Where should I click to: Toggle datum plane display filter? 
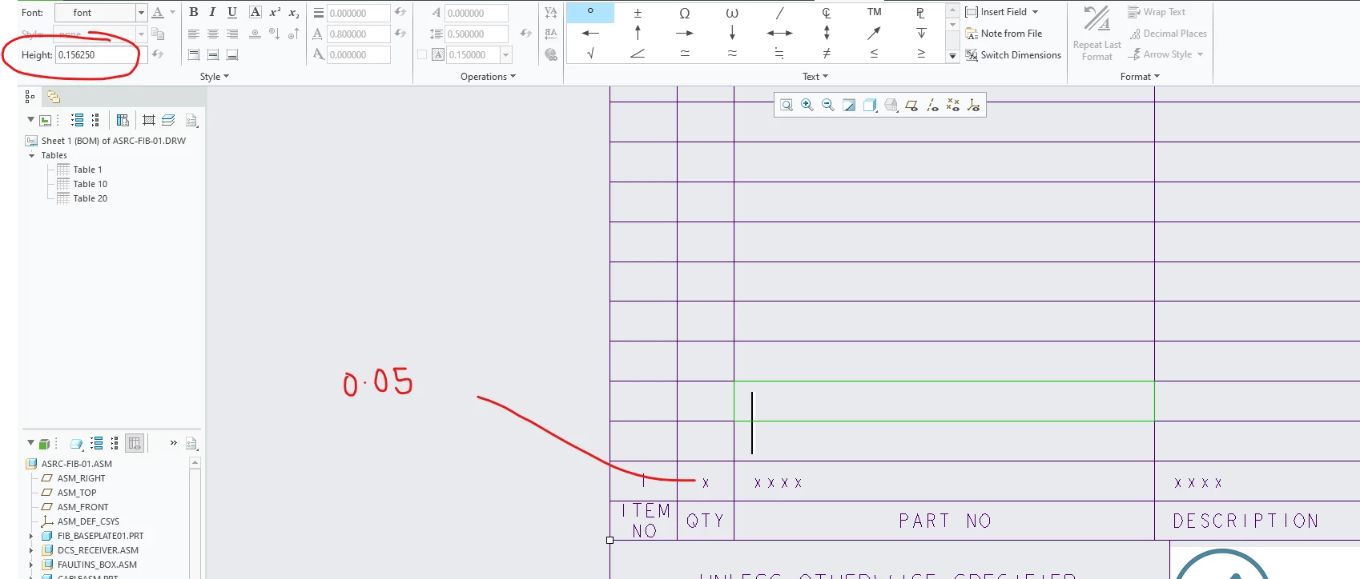tap(911, 105)
